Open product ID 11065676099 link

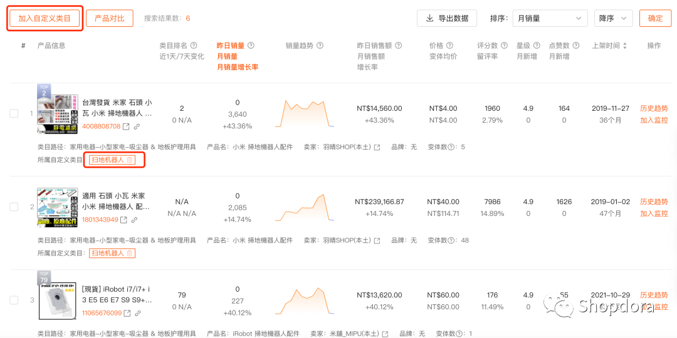(102, 313)
